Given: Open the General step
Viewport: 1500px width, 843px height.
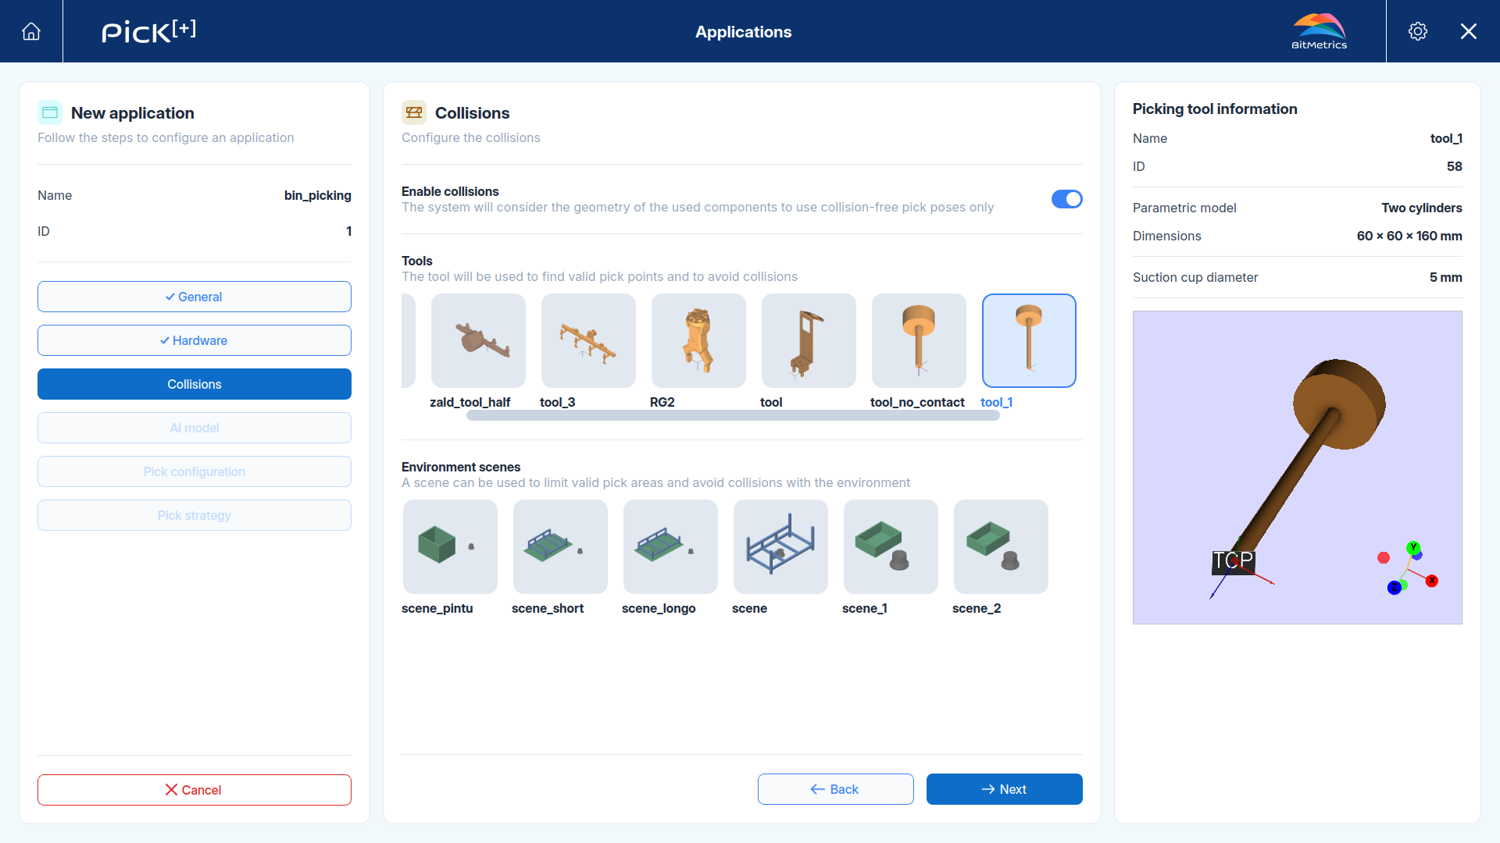Looking at the screenshot, I should point(195,297).
